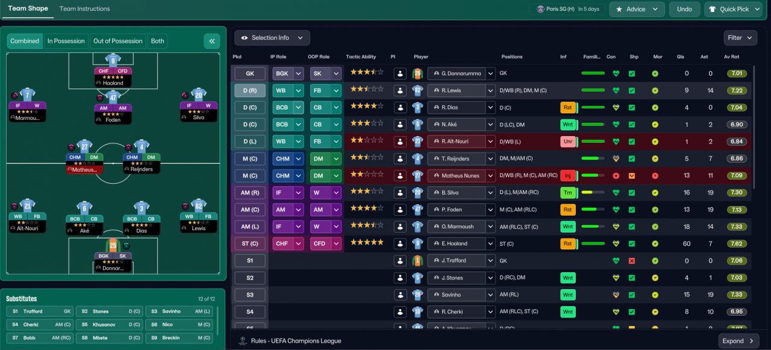This screenshot has width=771, height=350.
Task: Open player dropdown arrow next to P. Foden
Action: click(x=491, y=210)
